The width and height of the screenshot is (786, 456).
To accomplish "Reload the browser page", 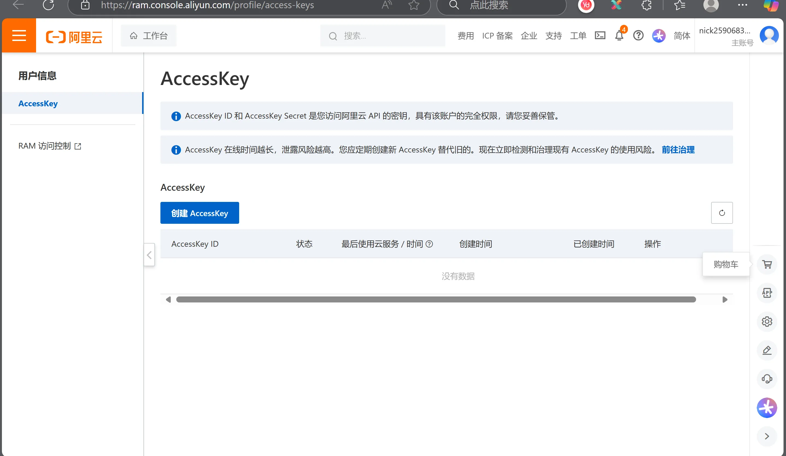I will pyautogui.click(x=48, y=5).
